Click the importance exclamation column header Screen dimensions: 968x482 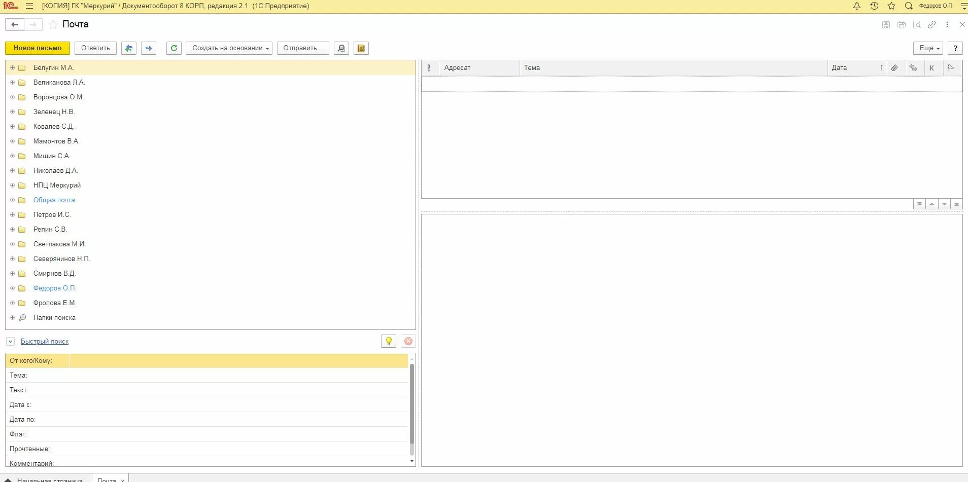pyautogui.click(x=429, y=68)
